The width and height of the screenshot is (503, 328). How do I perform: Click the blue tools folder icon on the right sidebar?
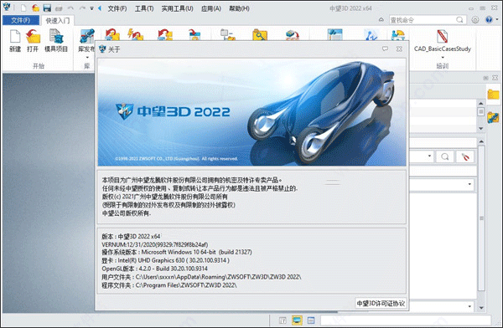[x=494, y=117]
